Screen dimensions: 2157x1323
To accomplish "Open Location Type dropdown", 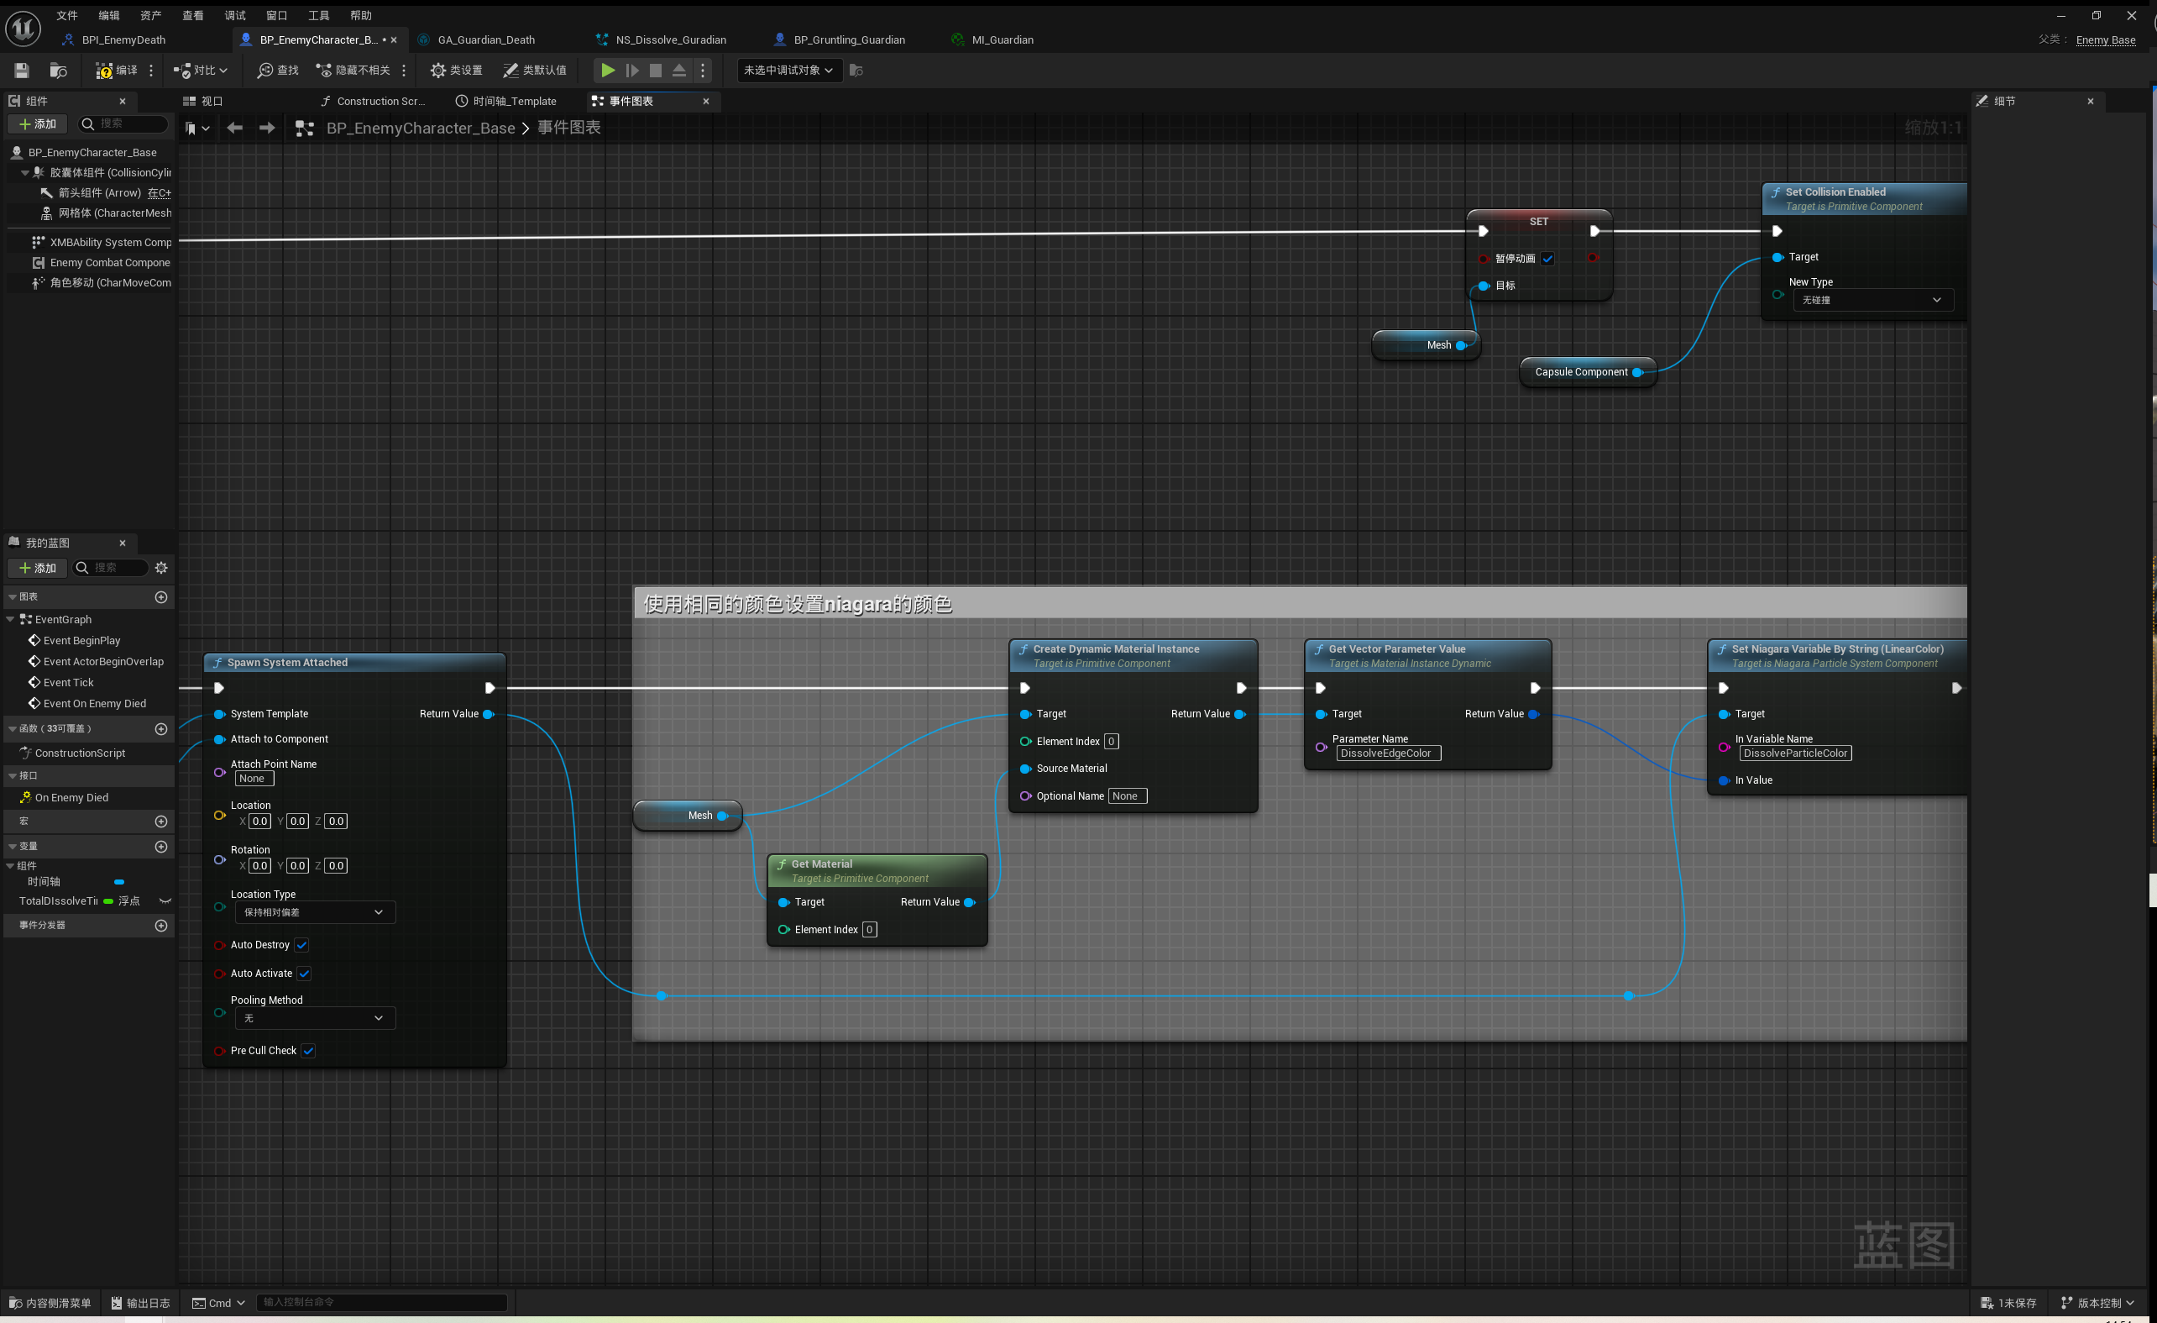I will [x=314, y=912].
